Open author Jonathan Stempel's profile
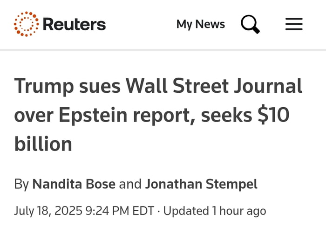Image resolution: width=326 pixels, height=227 pixels. 201,184
